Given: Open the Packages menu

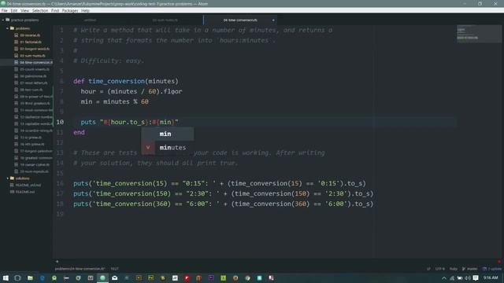Looking at the screenshot, I should [x=70, y=10].
